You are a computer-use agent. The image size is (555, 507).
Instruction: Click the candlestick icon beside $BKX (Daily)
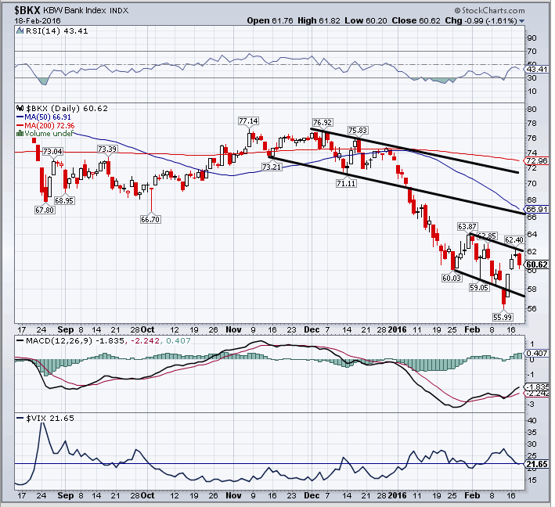[x=20, y=108]
